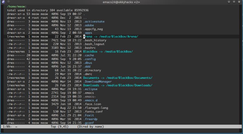
Task: Select the .directory file
Action: click(x=92, y=70)
